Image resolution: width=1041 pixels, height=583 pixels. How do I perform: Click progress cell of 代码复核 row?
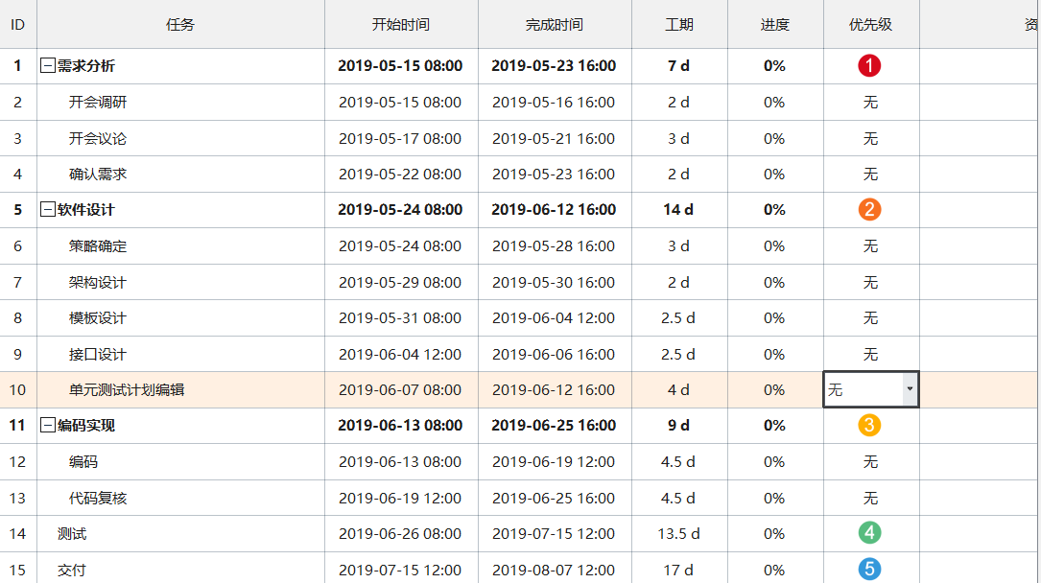point(774,498)
